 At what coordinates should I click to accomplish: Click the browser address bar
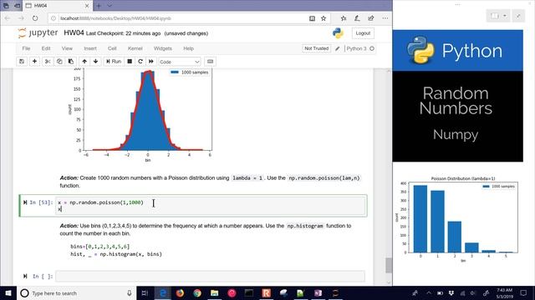[177, 18]
